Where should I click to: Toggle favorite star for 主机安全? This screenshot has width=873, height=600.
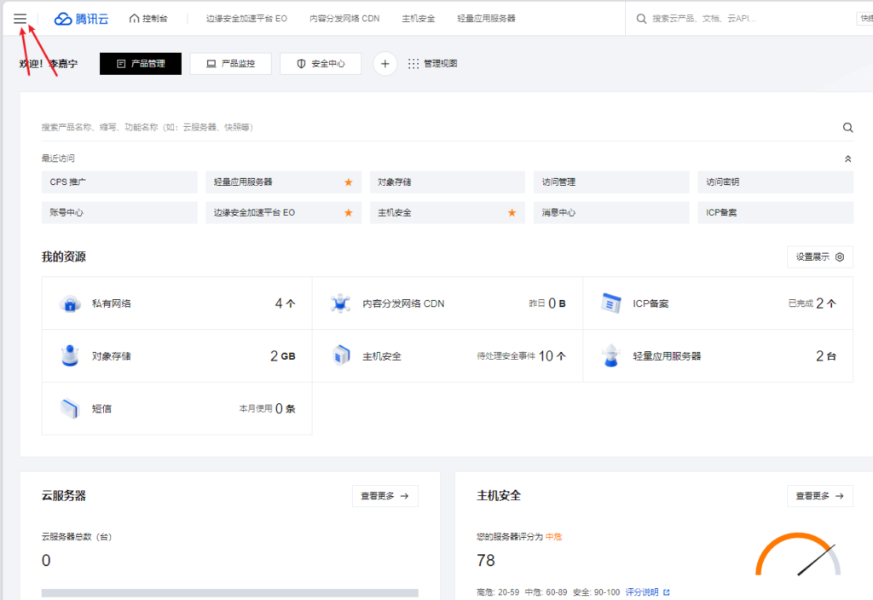point(512,213)
